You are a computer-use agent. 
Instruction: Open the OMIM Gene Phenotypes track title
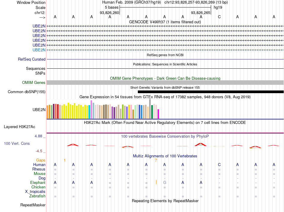[x=165, y=78]
